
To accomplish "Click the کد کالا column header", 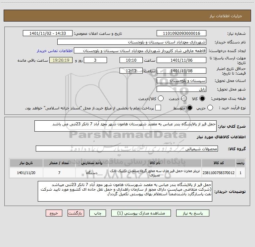I will tap(219, 163).
